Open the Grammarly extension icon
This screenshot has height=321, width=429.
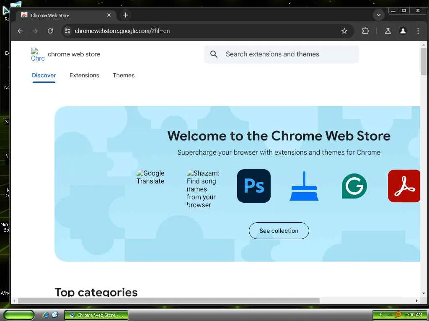pyautogui.click(x=354, y=186)
